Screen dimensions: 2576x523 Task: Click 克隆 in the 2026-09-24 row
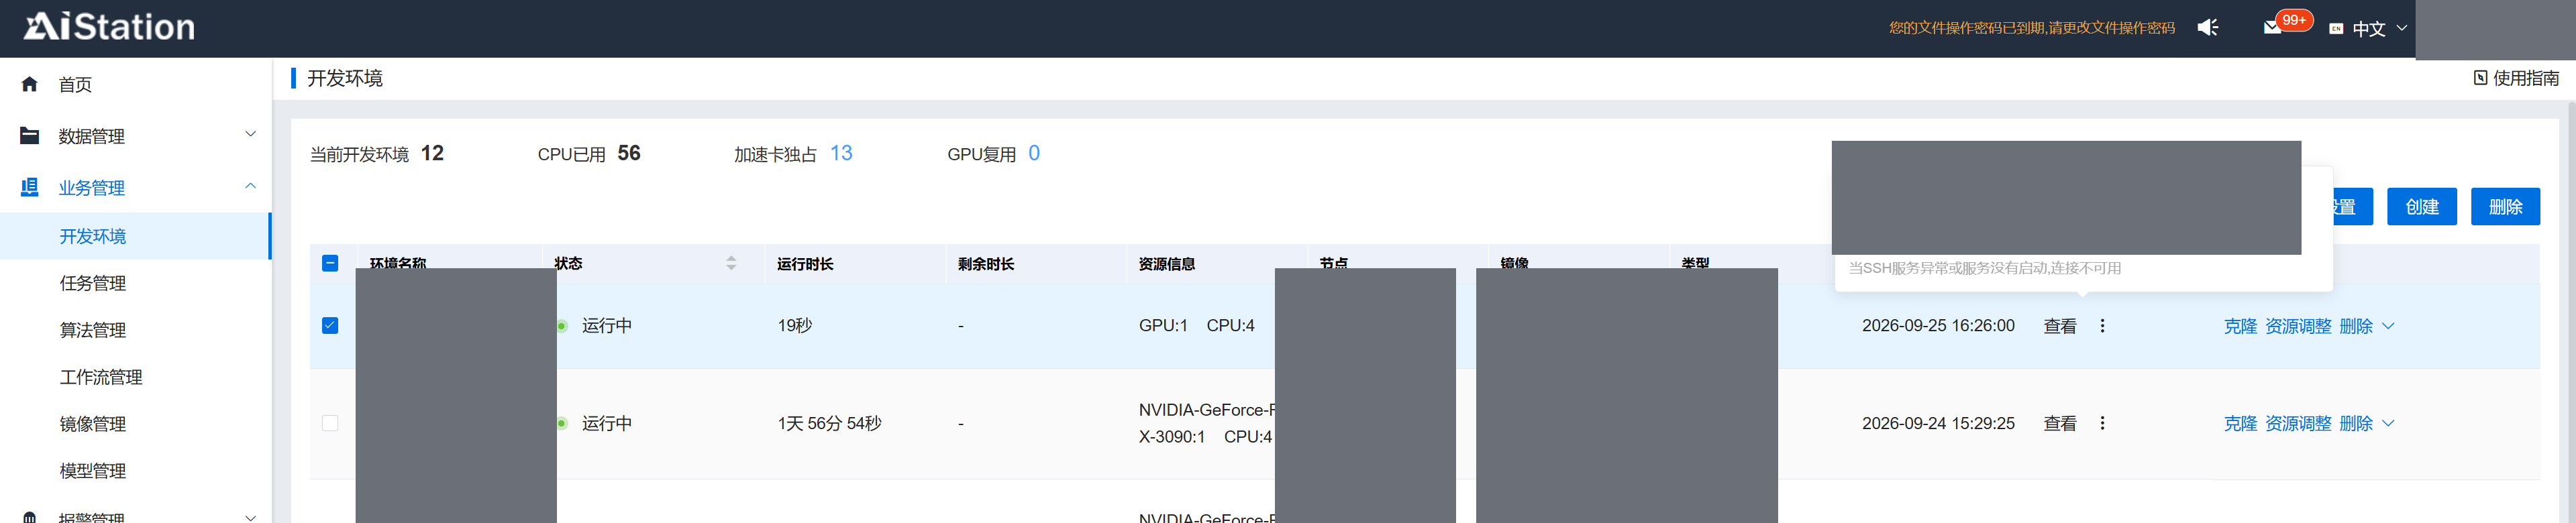tap(2240, 423)
